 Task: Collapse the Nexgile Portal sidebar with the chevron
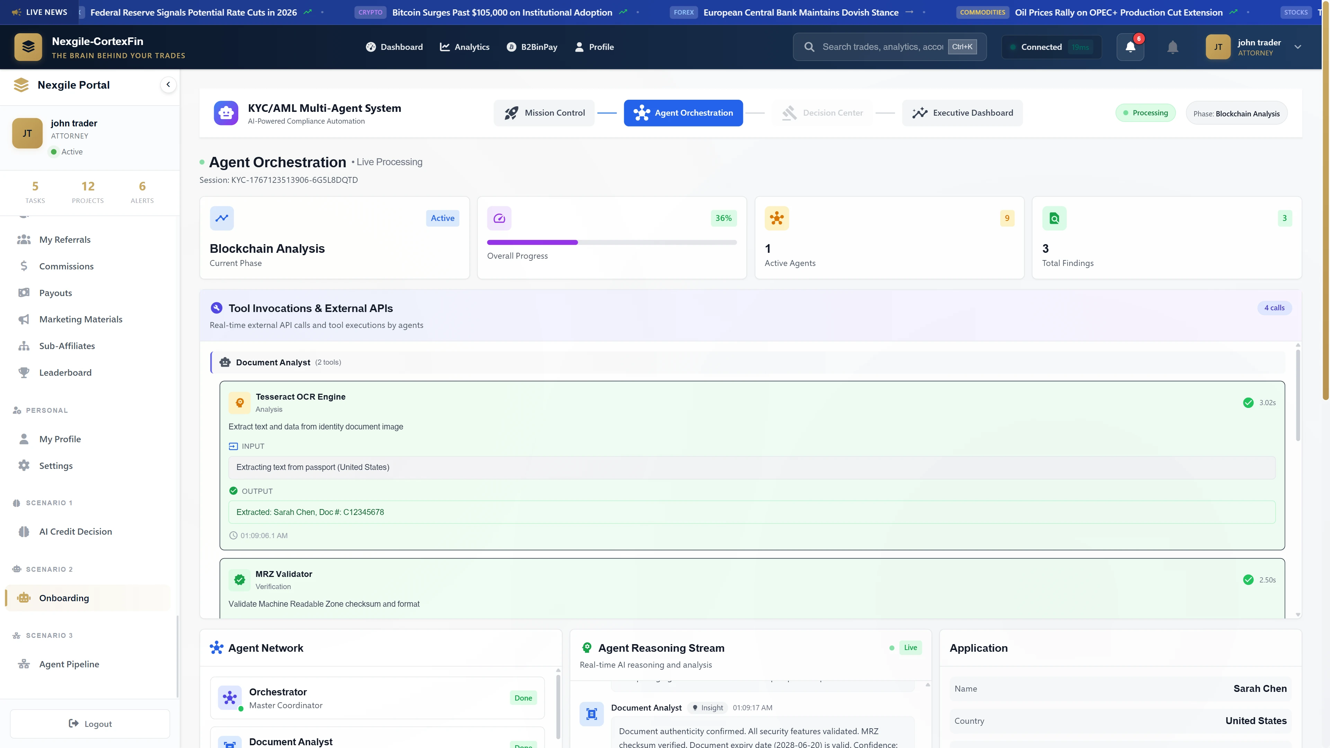click(168, 84)
